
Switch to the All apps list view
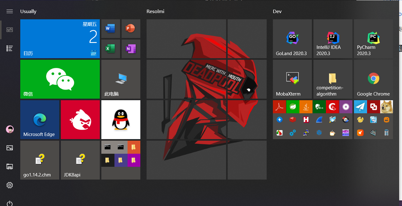10,48
